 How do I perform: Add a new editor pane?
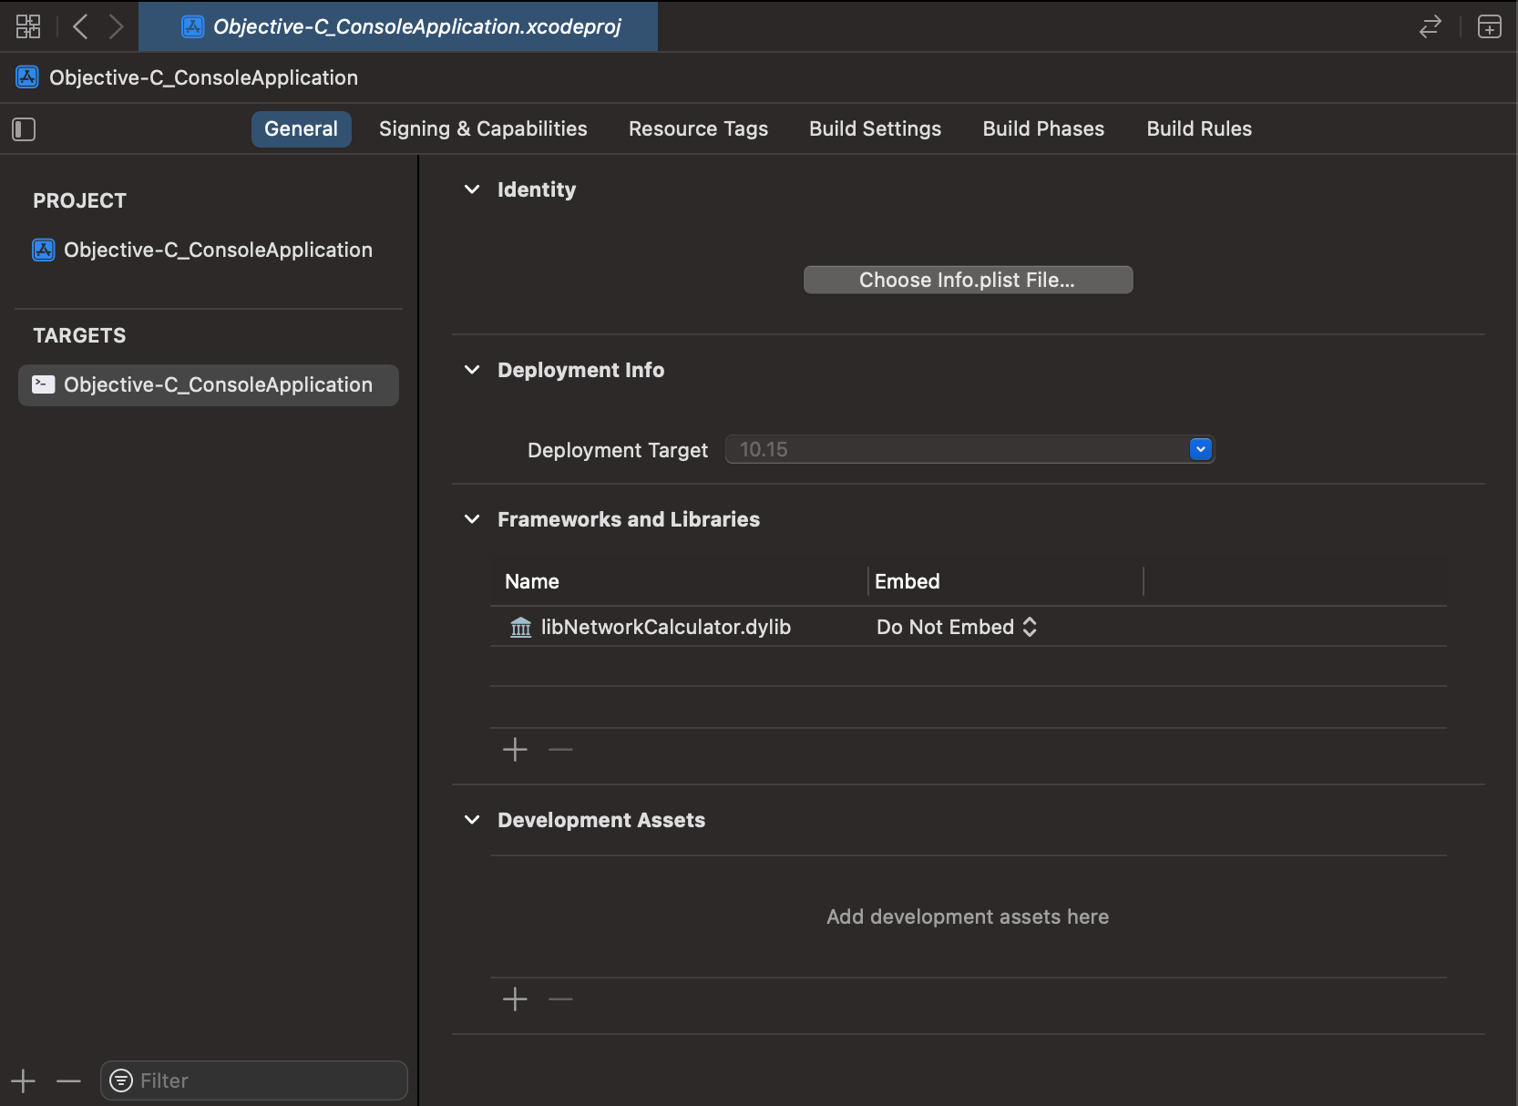click(x=1490, y=26)
